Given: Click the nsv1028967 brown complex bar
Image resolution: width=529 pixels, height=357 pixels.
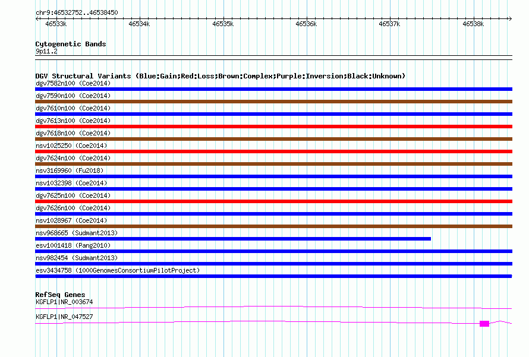Looking at the screenshot, I should coord(273,226).
